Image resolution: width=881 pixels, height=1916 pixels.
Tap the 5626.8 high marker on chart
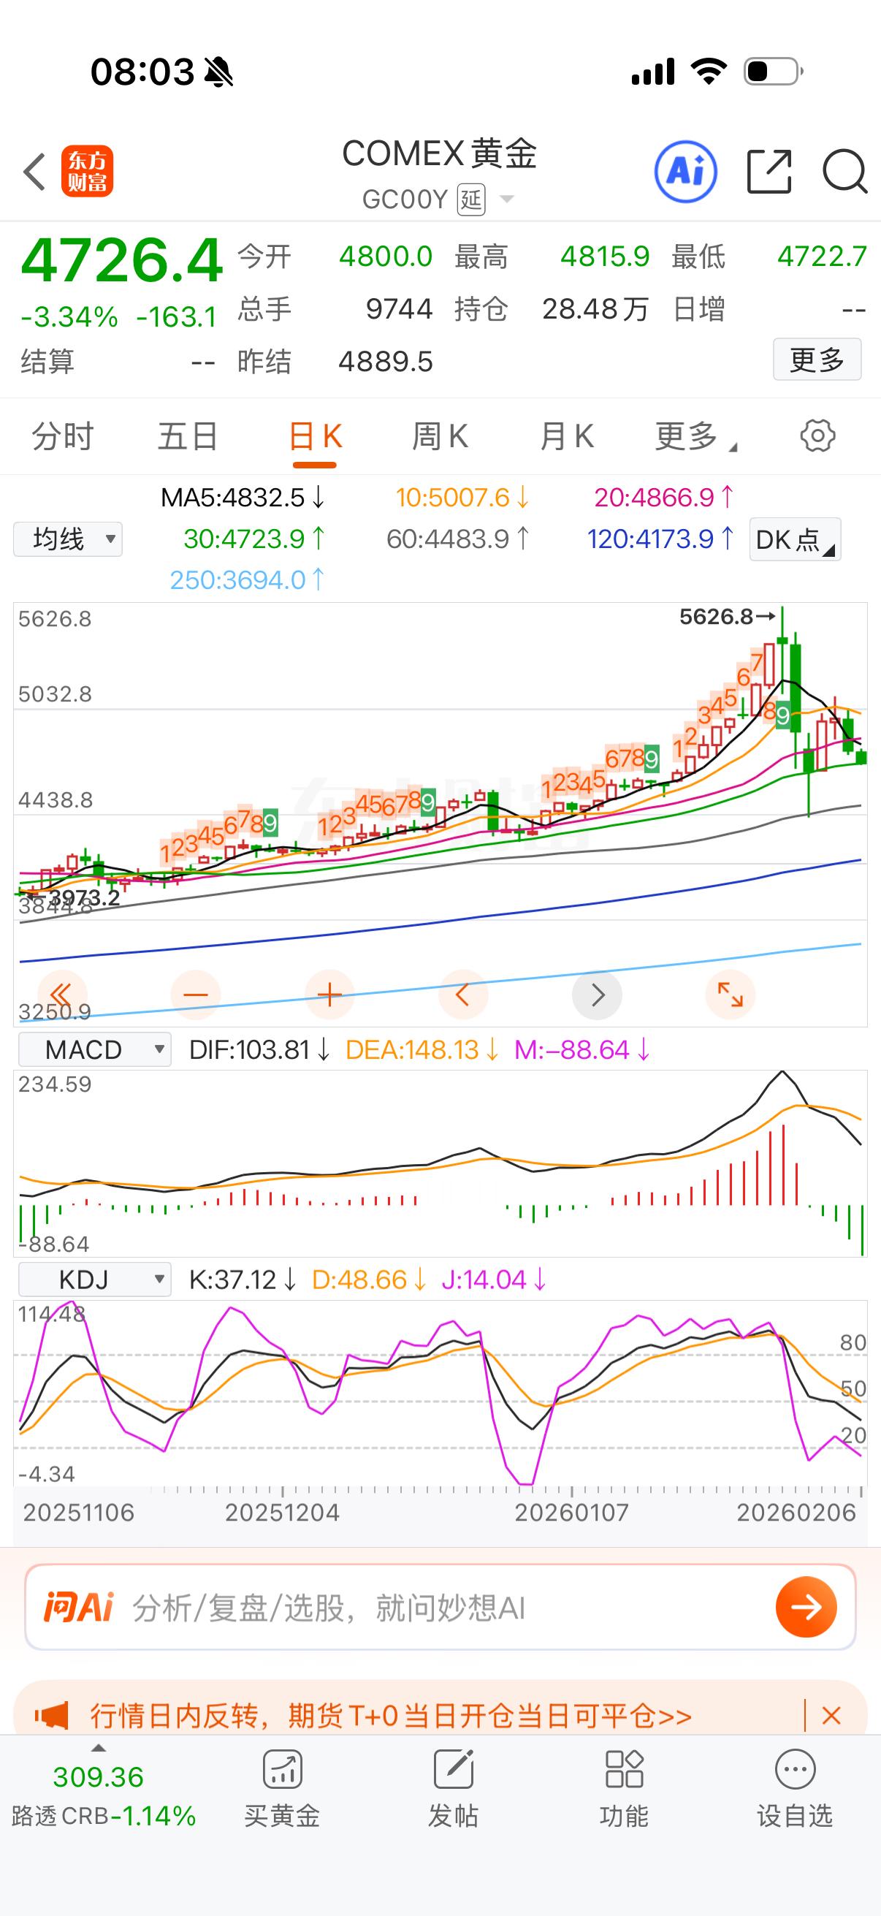[727, 617]
